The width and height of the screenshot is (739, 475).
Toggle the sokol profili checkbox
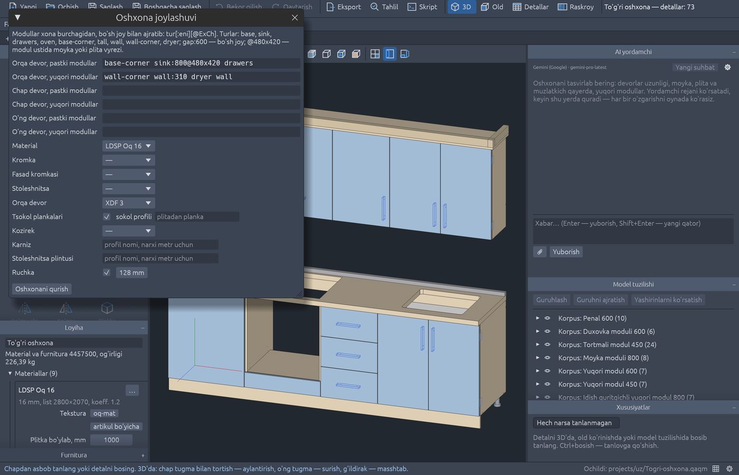pyautogui.click(x=107, y=217)
